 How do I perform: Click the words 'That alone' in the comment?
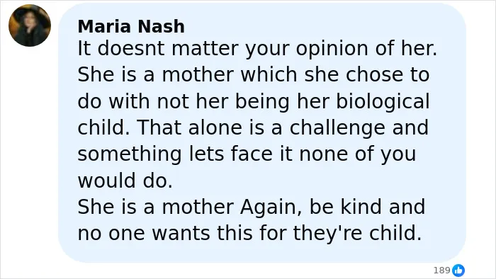click(189, 127)
